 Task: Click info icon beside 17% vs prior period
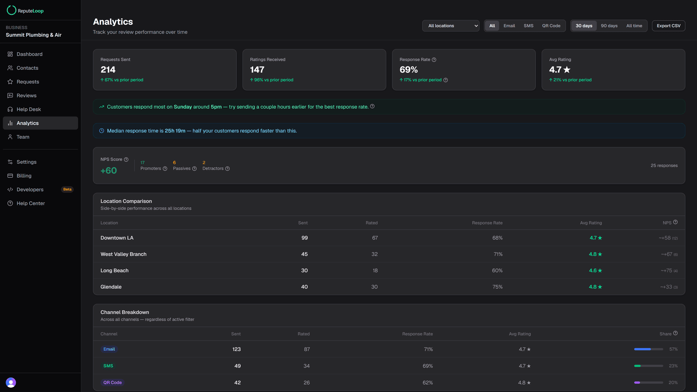tap(445, 80)
